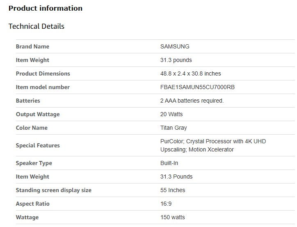Click the Batteries row label
Viewport: 297px width, 227px height.
(28, 101)
